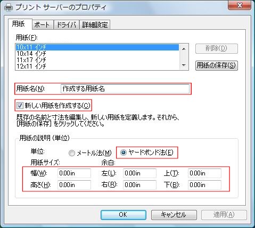The width and height of the screenshot is (255, 228).
Task: Switch to the ポート tab
Action: click(42, 25)
